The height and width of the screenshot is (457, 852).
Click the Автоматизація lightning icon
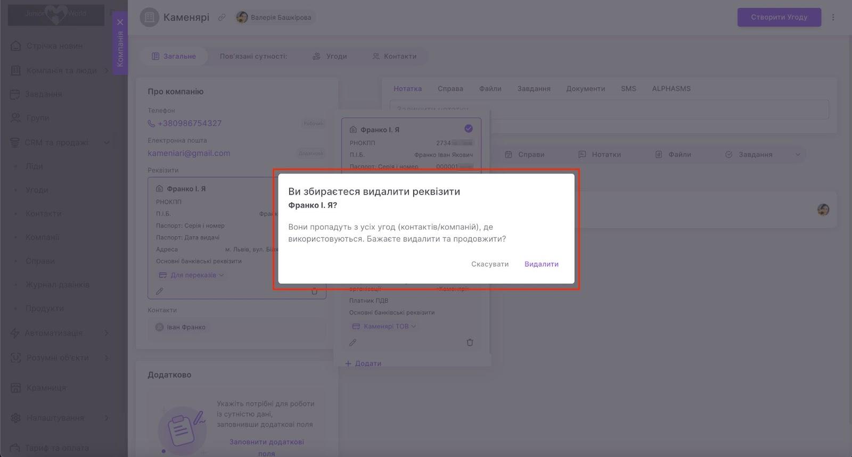point(15,333)
